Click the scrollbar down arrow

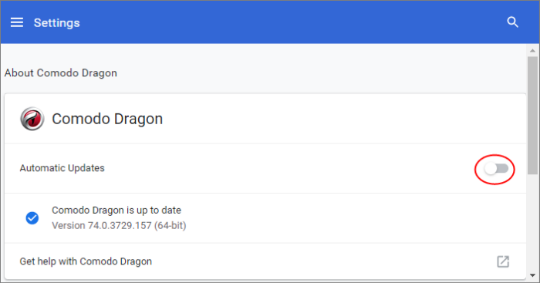533,275
